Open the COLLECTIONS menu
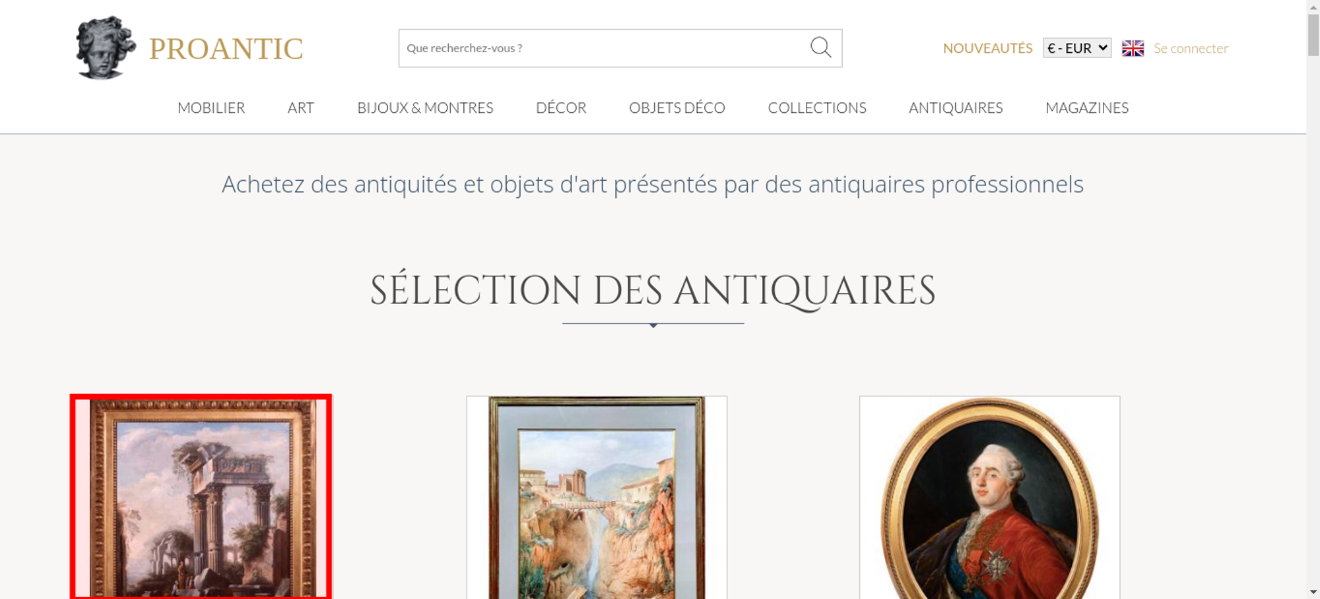The width and height of the screenshot is (1320, 599). (817, 108)
